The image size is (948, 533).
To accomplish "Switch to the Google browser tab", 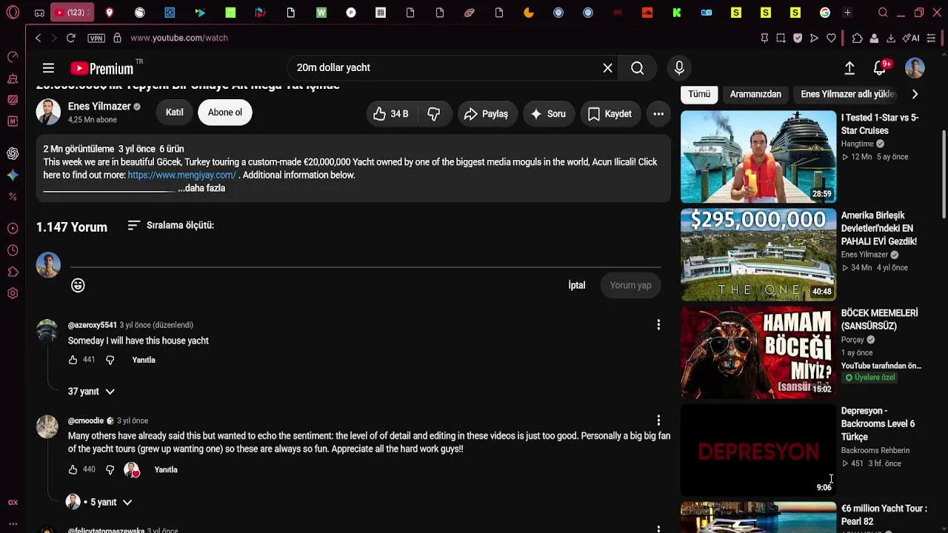I will tap(825, 13).
